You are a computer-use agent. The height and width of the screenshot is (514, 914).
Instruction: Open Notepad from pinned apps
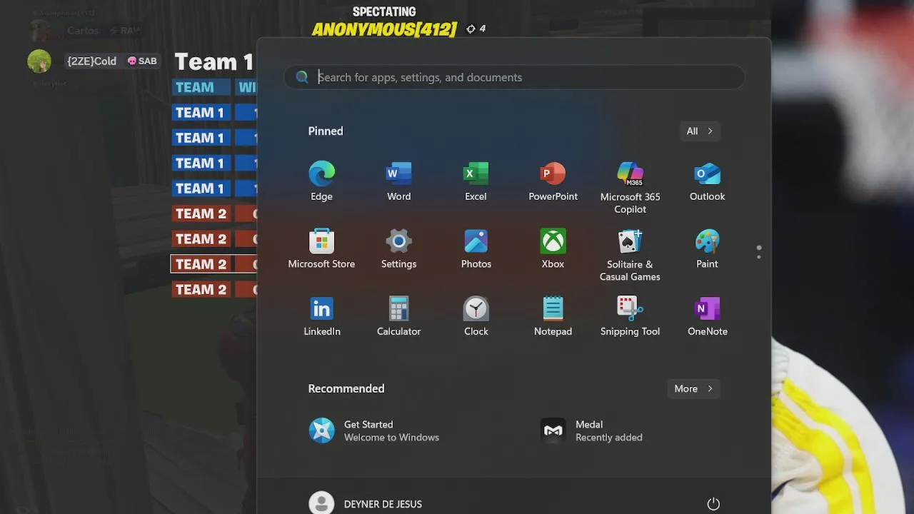tap(553, 316)
